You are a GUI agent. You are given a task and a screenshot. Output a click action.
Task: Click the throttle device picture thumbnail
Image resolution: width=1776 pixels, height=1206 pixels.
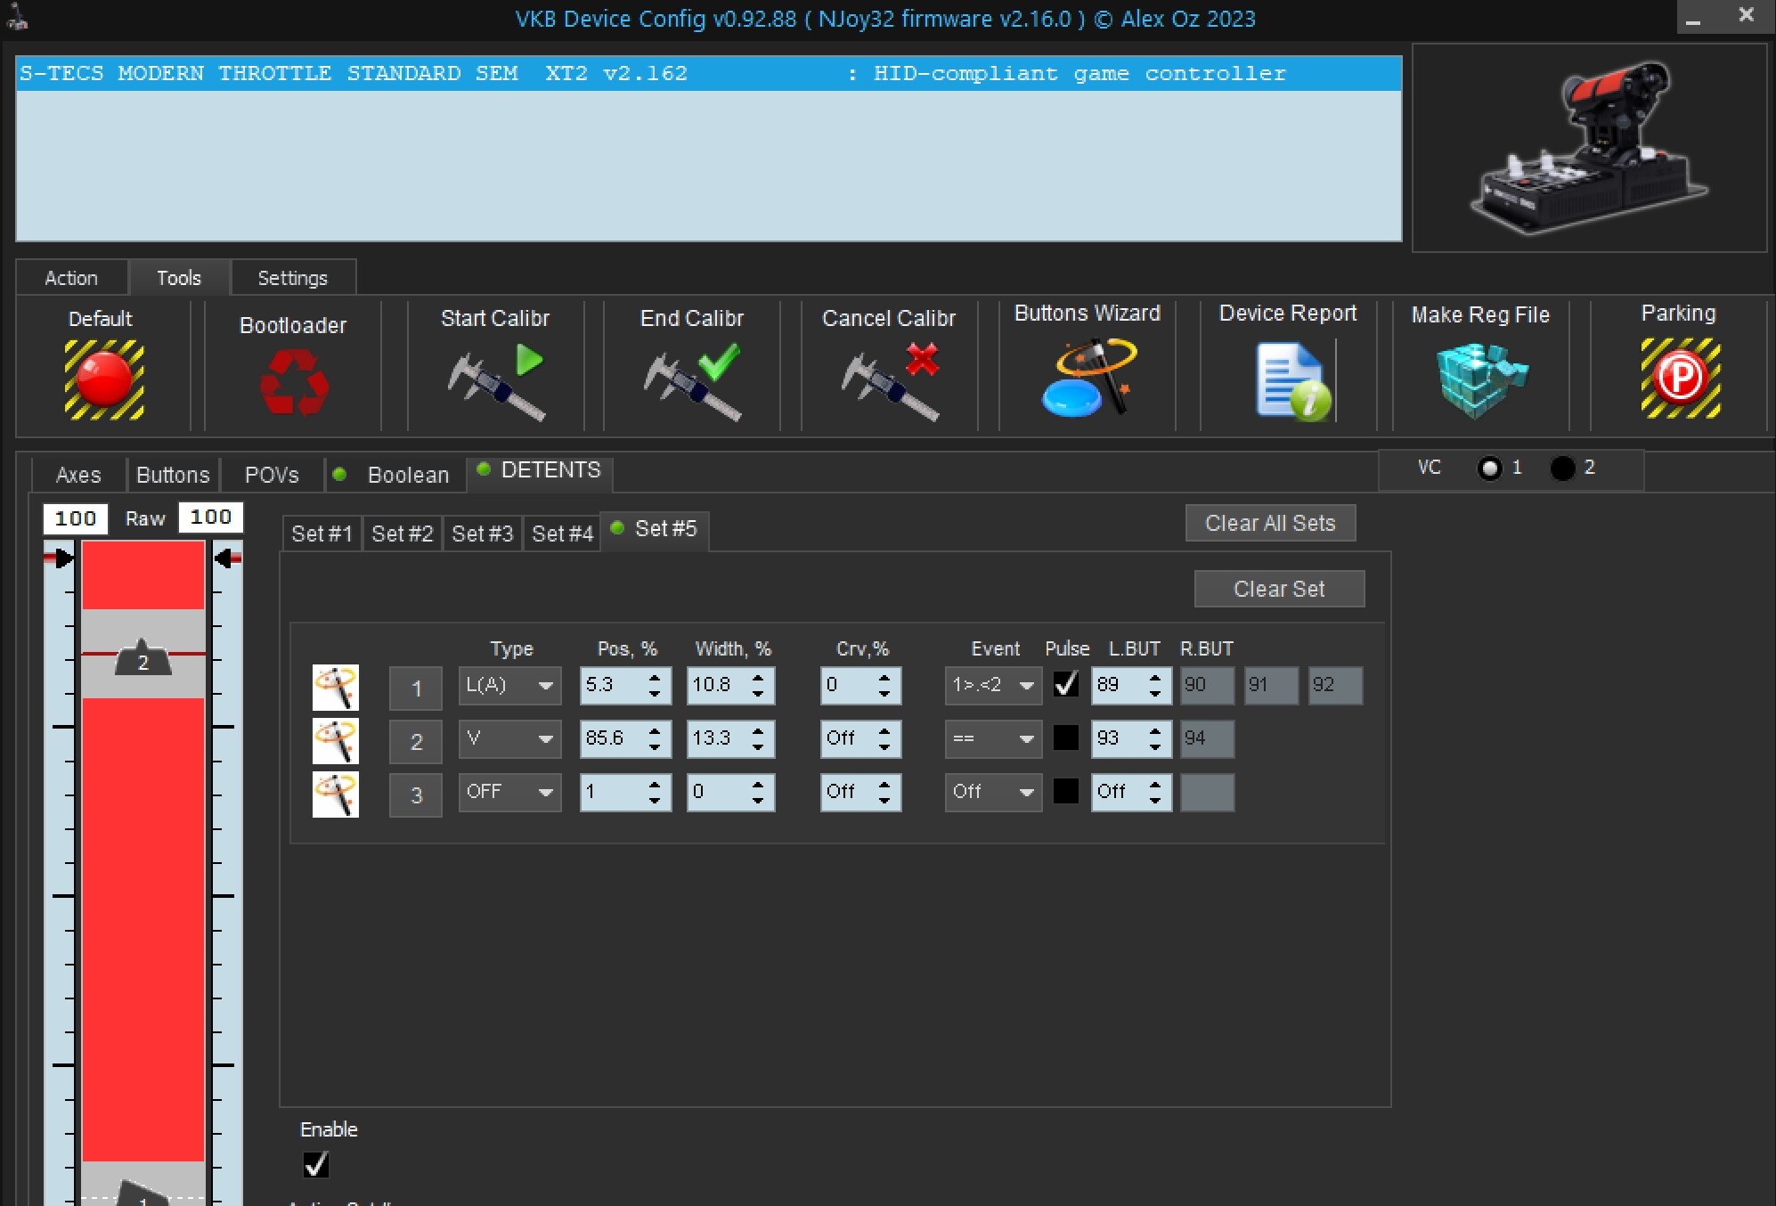tap(1589, 148)
